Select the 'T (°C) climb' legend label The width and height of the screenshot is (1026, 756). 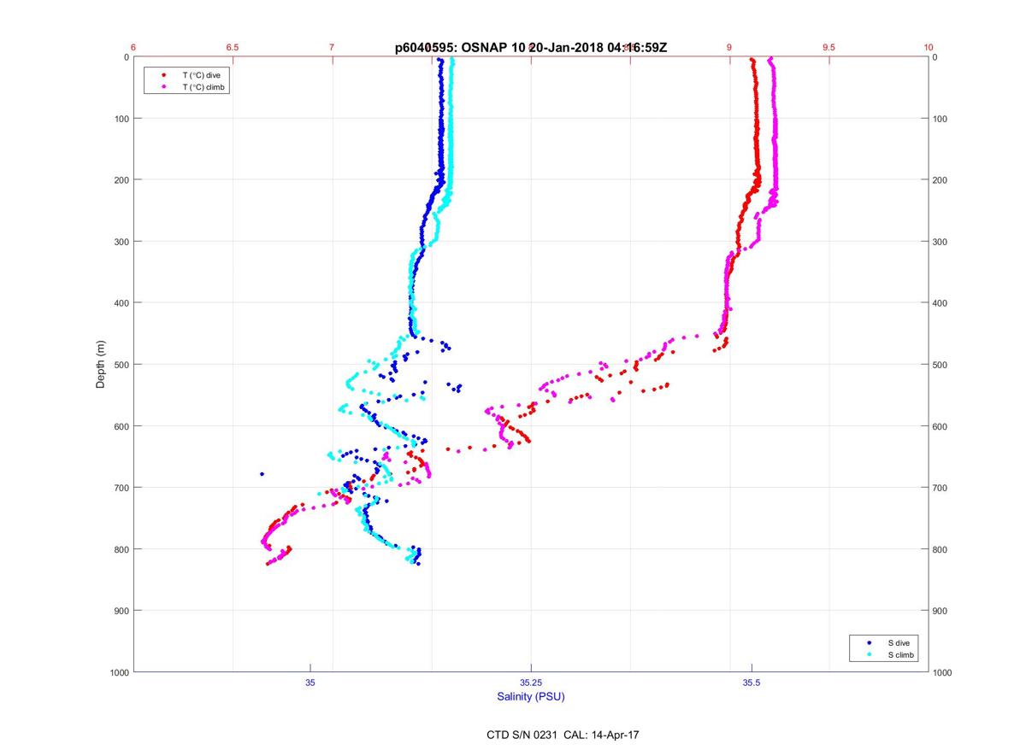(204, 87)
